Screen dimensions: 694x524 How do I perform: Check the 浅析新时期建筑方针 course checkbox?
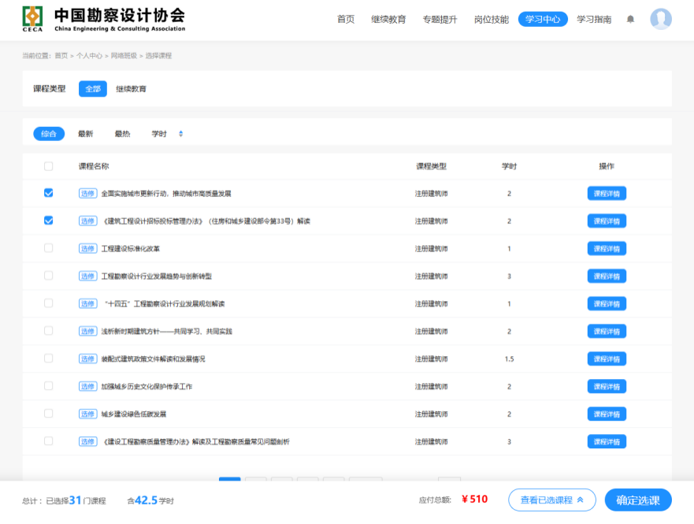[x=49, y=331]
